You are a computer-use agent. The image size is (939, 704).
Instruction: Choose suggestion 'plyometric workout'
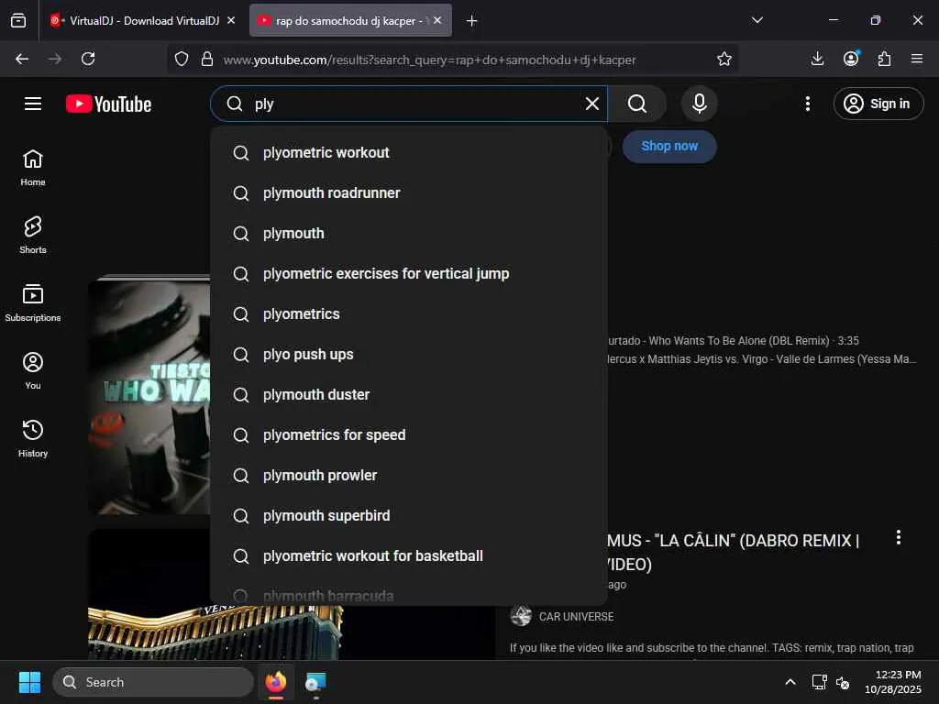(409, 153)
